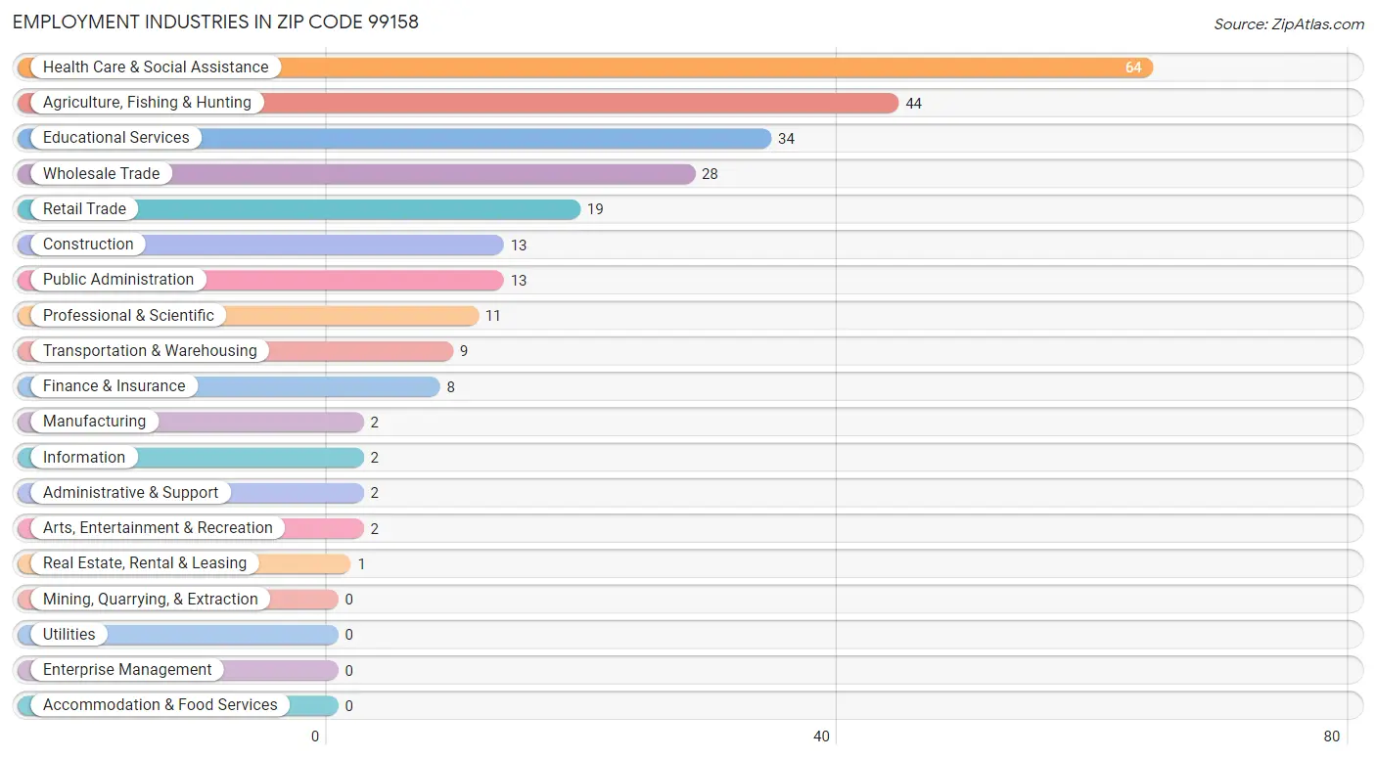Image resolution: width=1376 pixels, height=759 pixels.
Task: Select the 'Professional & Scientific' label
Action: coord(128,316)
